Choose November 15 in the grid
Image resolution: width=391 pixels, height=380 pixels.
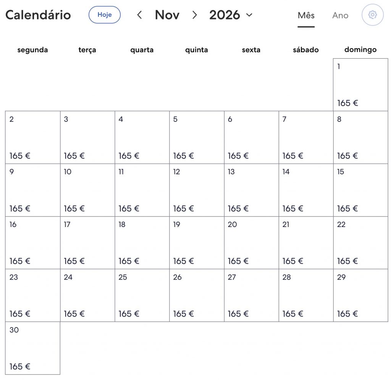pos(360,190)
